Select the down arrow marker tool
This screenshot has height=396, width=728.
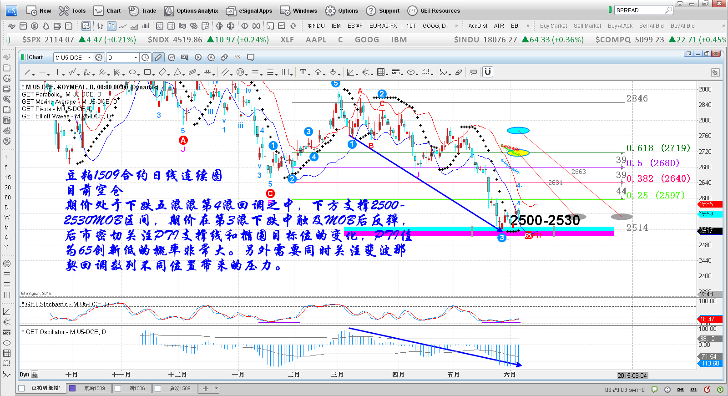pos(333,72)
